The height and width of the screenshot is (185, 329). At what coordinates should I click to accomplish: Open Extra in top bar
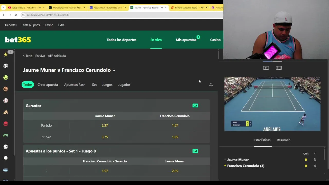pos(61,25)
